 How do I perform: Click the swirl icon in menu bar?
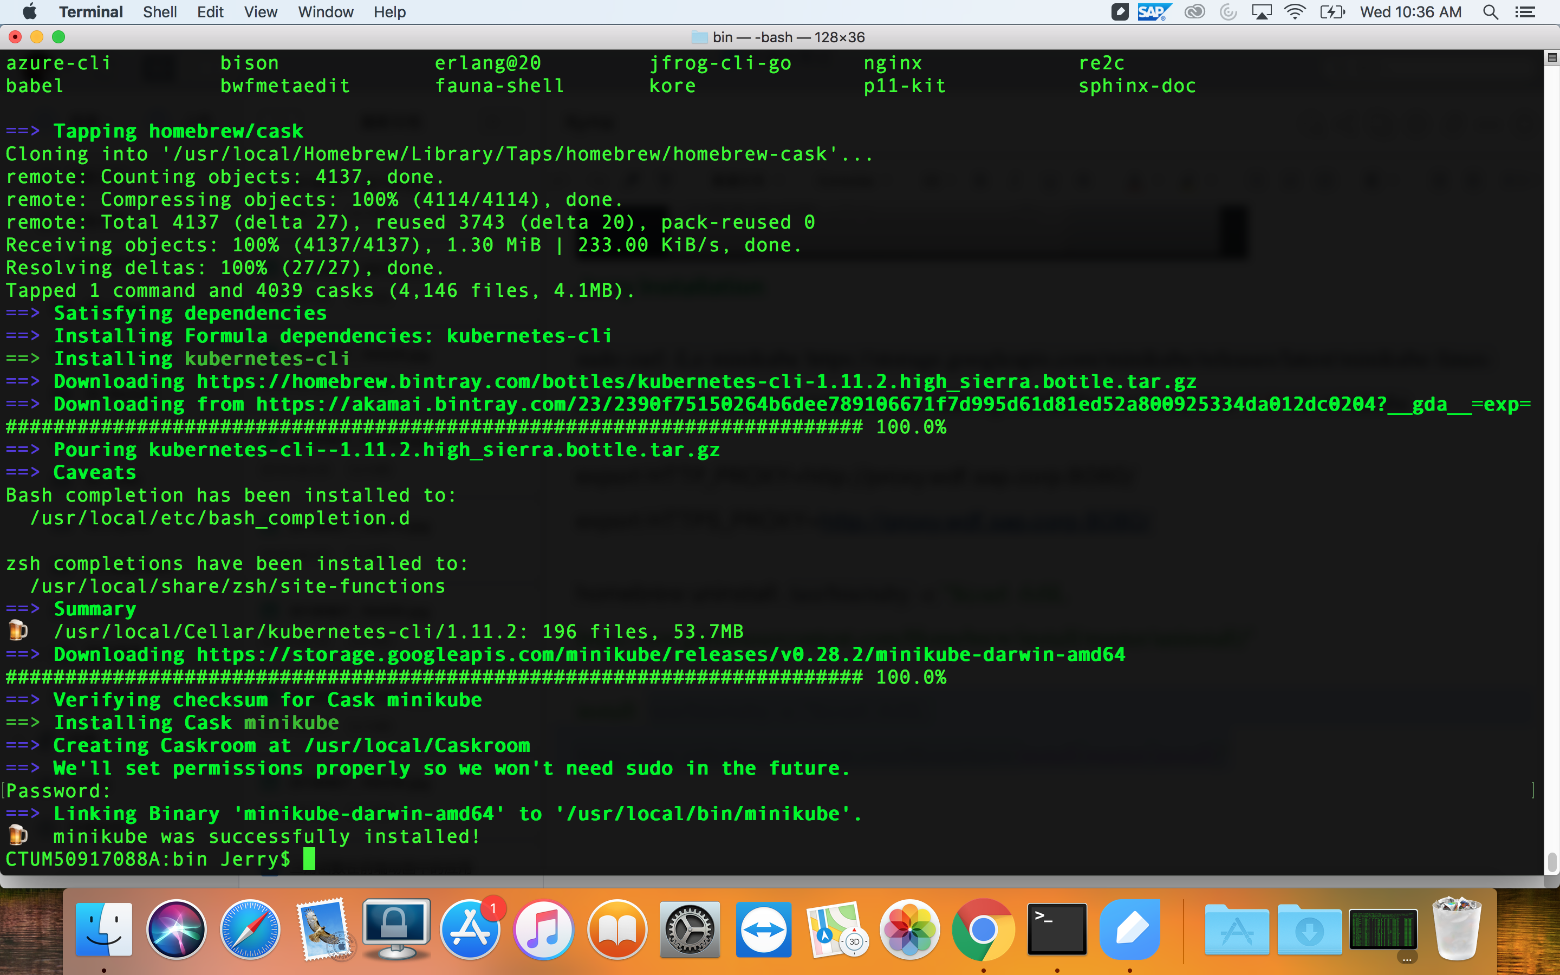(1228, 11)
